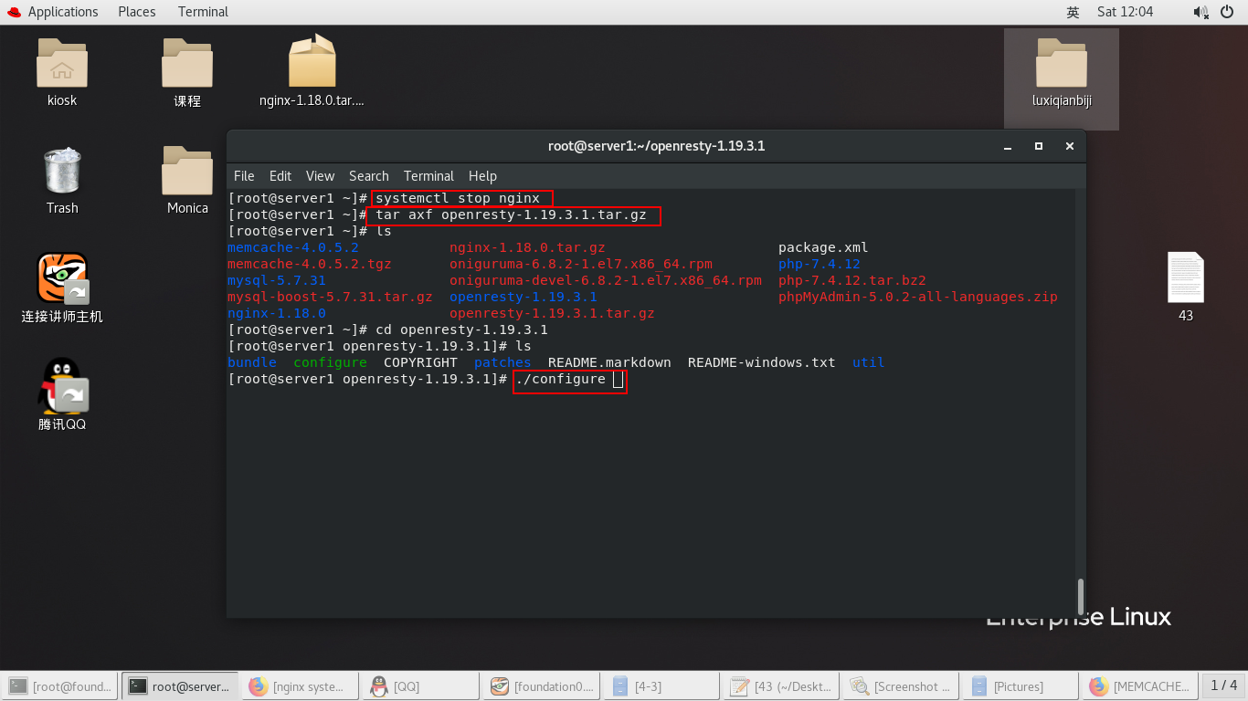Click mysql-boost-5.7.31.tar.gz file name

click(330, 297)
